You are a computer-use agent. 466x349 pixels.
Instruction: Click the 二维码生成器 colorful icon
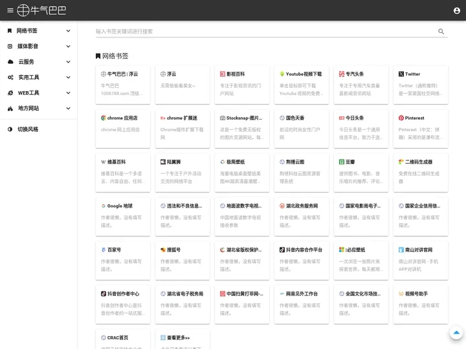click(401, 162)
